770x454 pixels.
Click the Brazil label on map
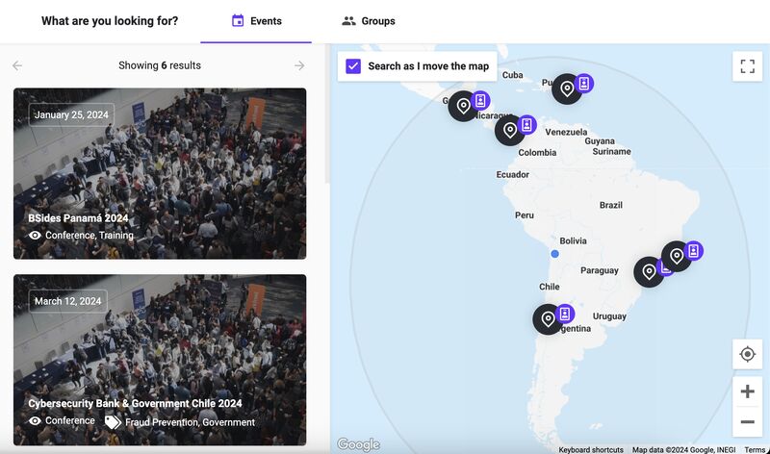[x=611, y=205]
